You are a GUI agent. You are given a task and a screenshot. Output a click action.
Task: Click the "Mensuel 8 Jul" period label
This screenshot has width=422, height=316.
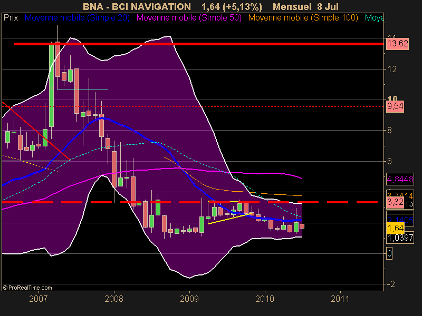(305, 7)
